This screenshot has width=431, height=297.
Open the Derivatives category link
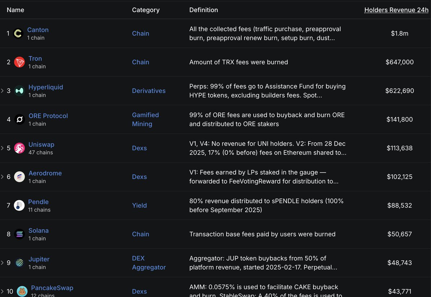pos(149,91)
